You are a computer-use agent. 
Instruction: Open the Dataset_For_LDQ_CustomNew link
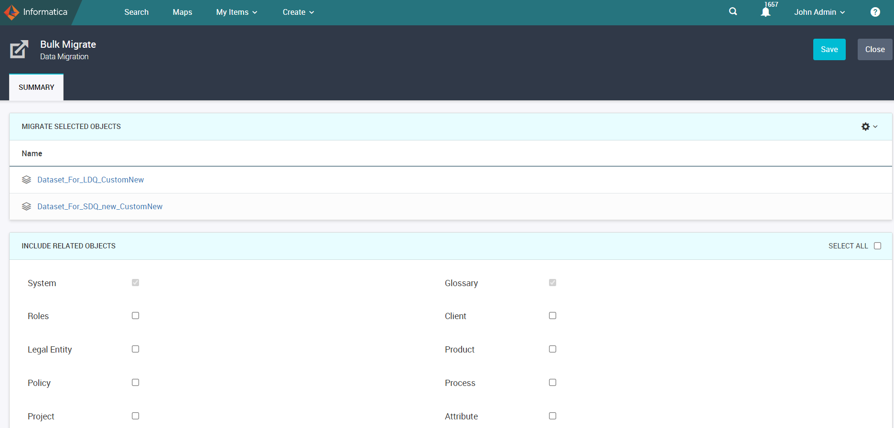click(90, 180)
